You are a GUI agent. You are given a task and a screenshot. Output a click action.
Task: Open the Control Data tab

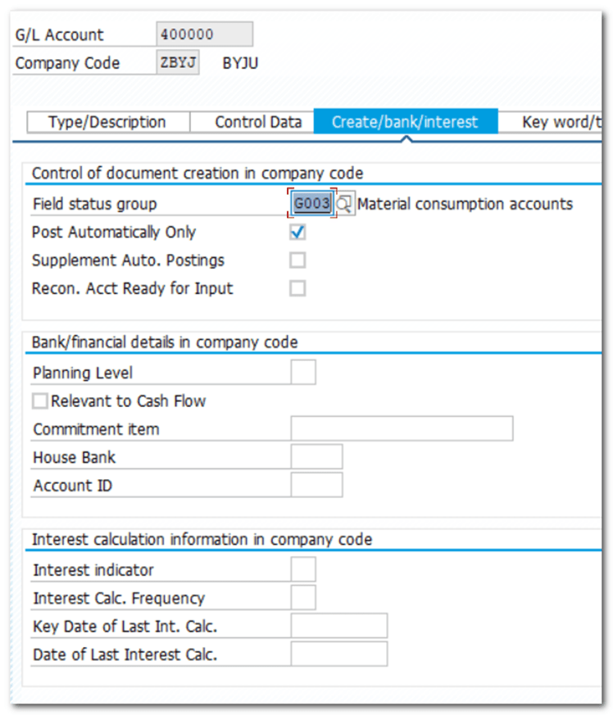coord(258,122)
